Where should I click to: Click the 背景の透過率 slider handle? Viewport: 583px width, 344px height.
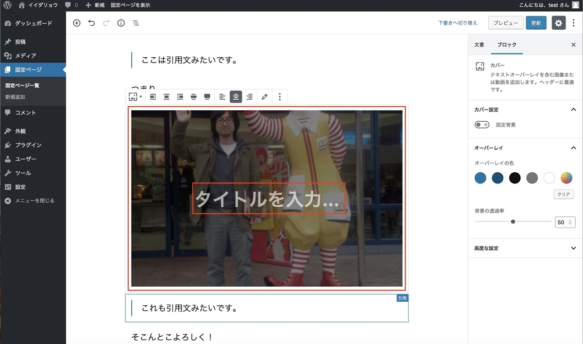point(513,222)
